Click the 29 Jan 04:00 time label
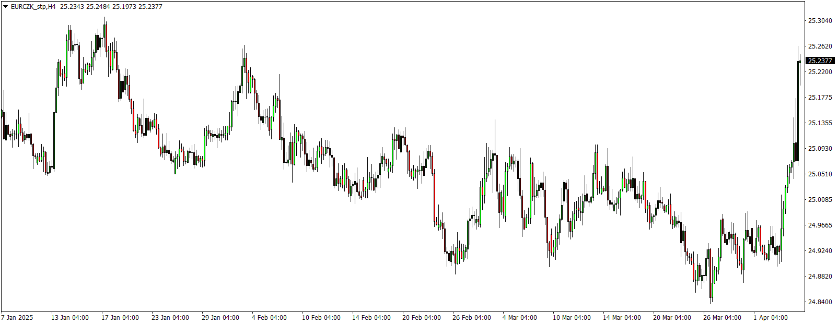838x324 pixels. [x=220, y=318]
